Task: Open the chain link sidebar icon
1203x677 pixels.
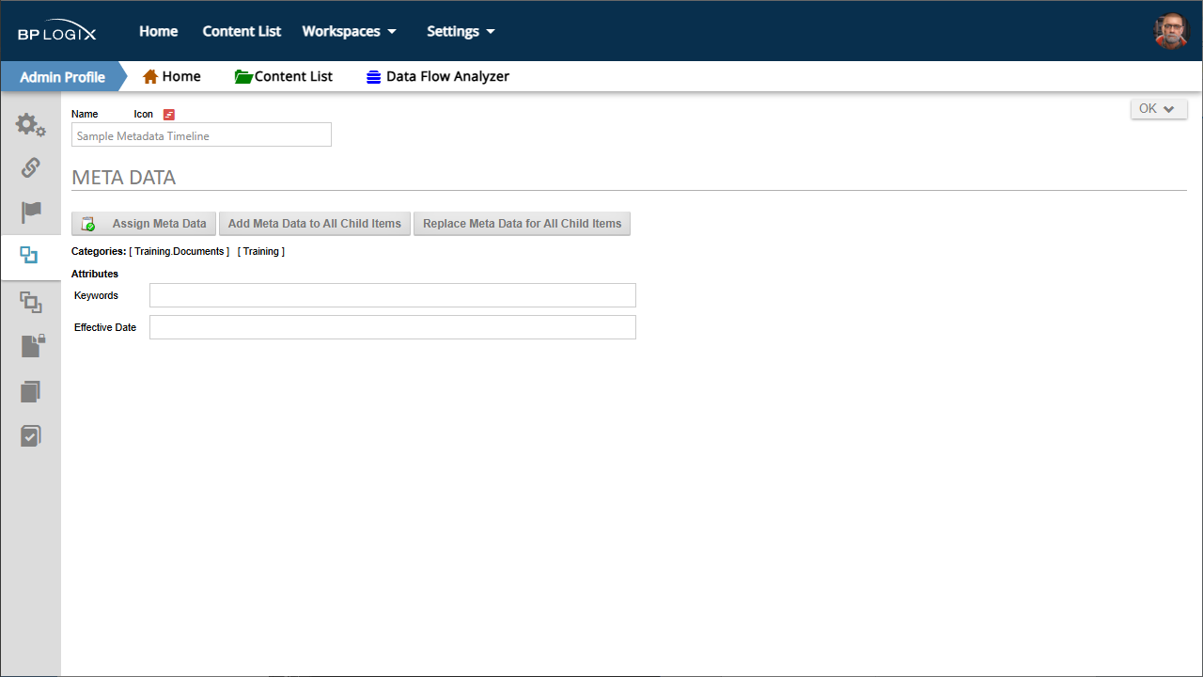Action: 30,167
